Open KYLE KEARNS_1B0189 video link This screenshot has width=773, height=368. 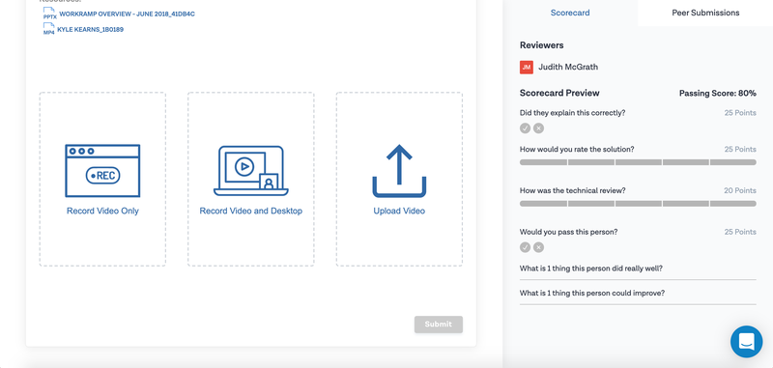pyautogui.click(x=90, y=29)
